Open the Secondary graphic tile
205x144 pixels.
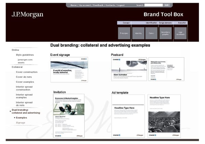(x=165, y=33)
